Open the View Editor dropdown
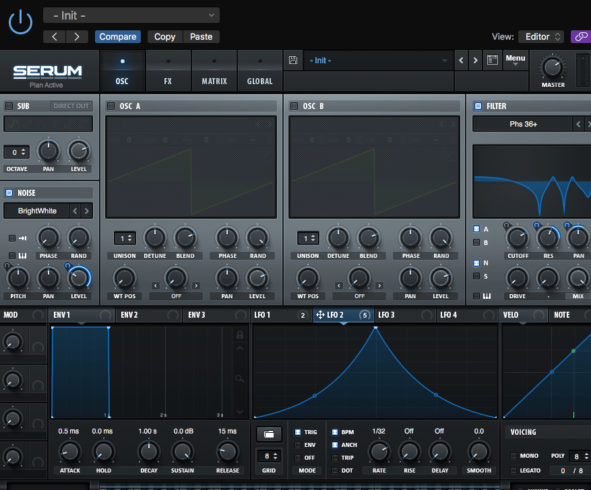Screen dimensions: 591x490 [x=542, y=36]
